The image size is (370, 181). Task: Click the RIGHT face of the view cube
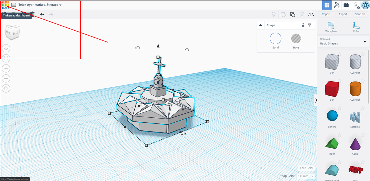pos(8,33)
